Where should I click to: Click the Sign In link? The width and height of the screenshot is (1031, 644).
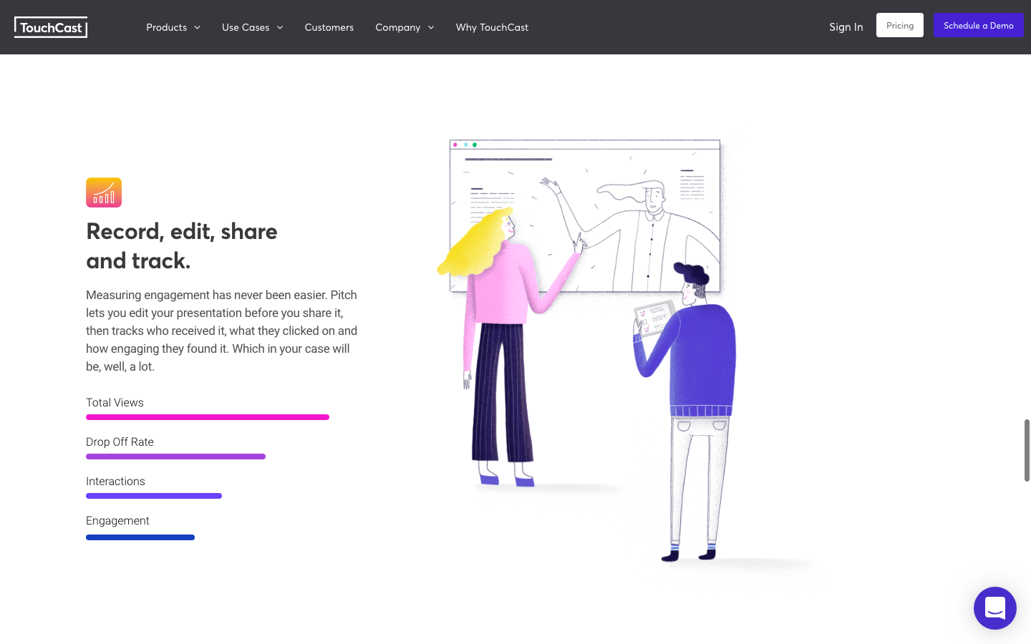pos(846,26)
